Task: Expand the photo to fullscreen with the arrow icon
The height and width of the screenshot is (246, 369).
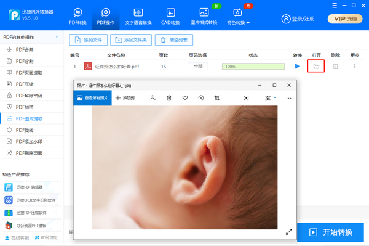Action: click(289, 232)
